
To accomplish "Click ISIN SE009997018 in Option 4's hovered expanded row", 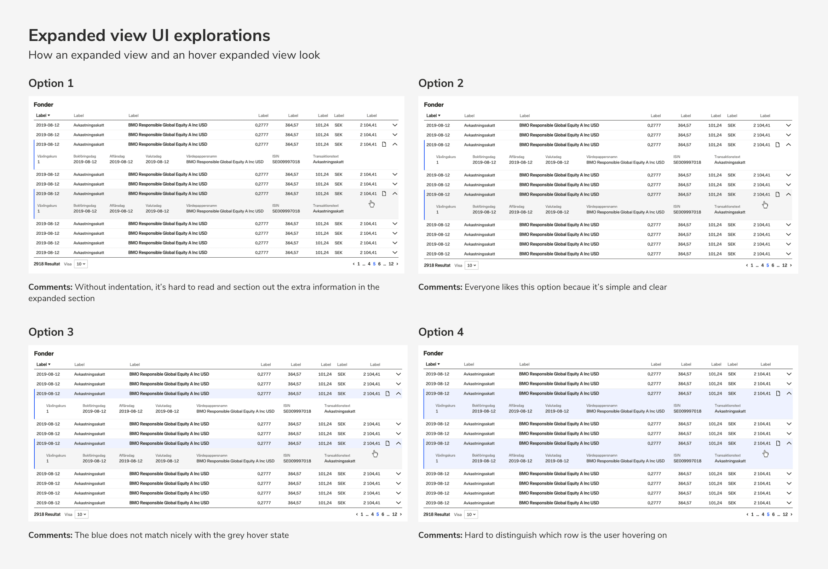I will click(x=688, y=461).
